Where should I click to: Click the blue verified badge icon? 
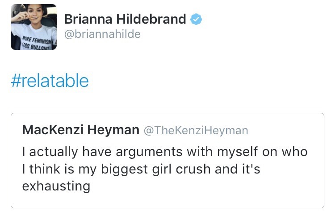[197, 20]
